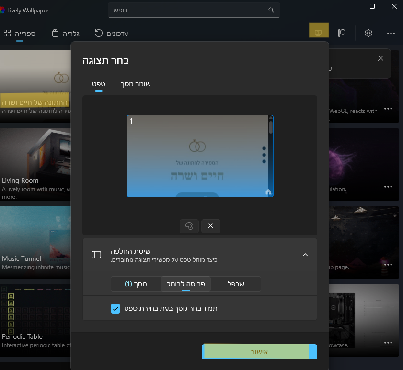The height and width of the screenshot is (370, 403).
Task: Open the top toolbar three-dots menu
Action: (391, 33)
